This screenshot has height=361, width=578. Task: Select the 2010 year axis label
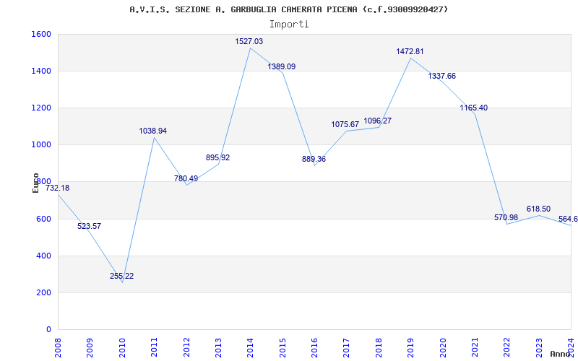122,347
